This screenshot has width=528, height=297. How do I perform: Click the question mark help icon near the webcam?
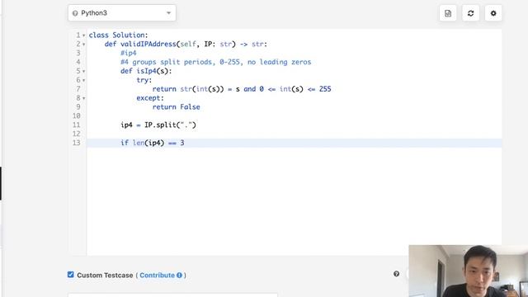pos(396,274)
